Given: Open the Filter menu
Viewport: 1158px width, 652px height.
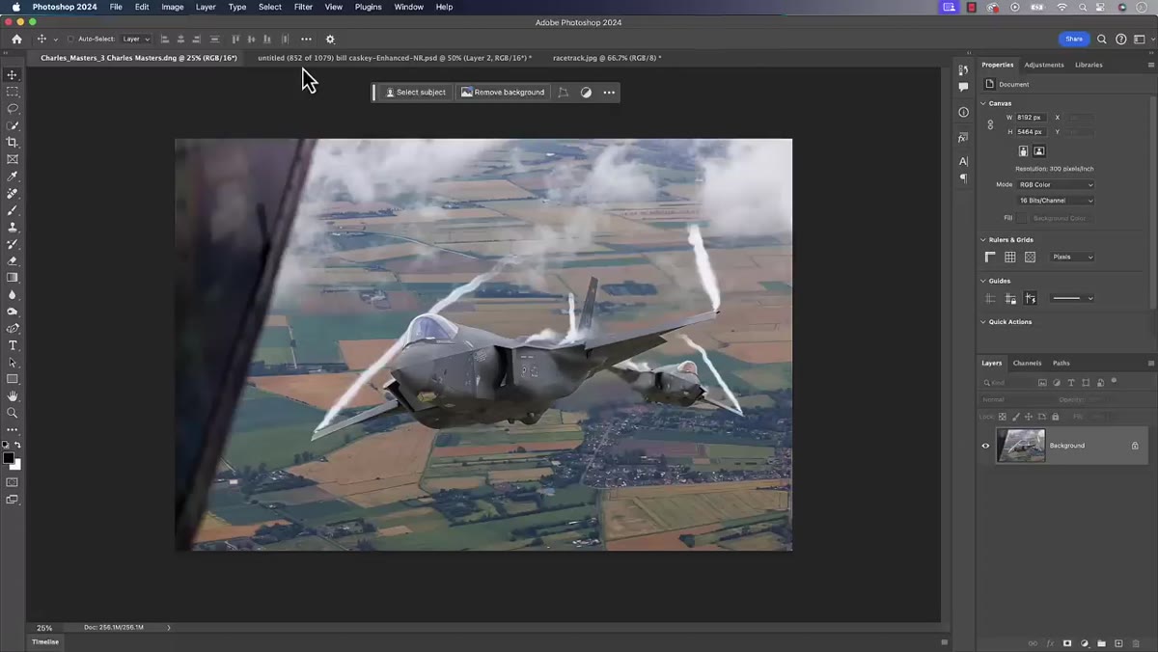Looking at the screenshot, I should coord(303,7).
